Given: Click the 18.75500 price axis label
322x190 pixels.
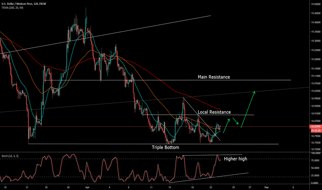Looking at the screenshot, I should click(316, 143).
